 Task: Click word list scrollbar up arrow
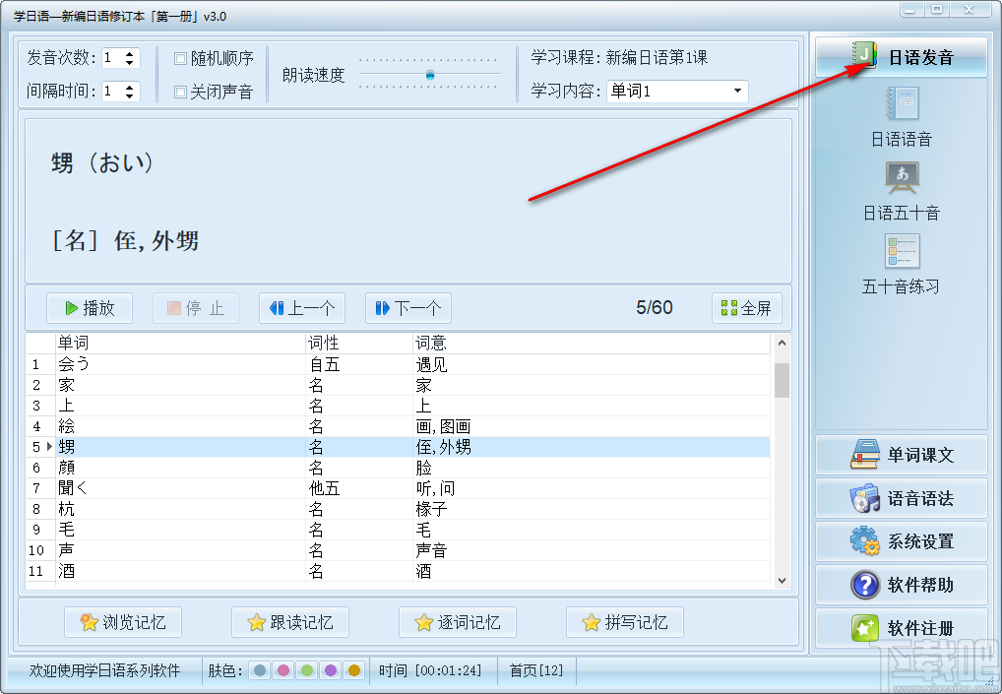pos(782,343)
